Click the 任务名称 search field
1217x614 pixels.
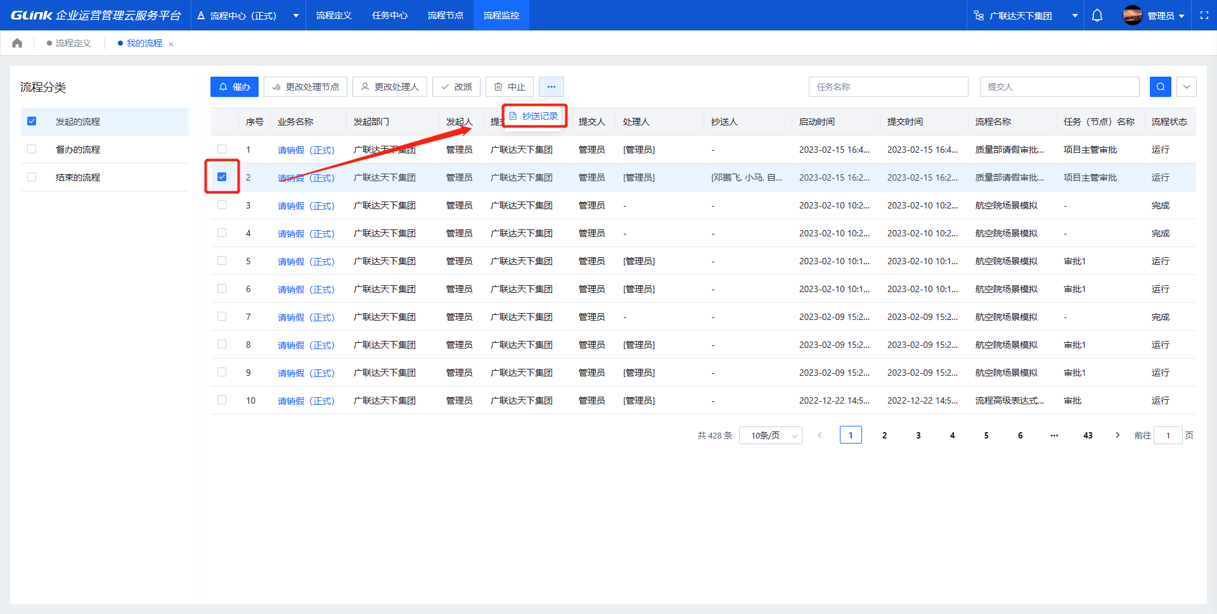click(x=889, y=87)
